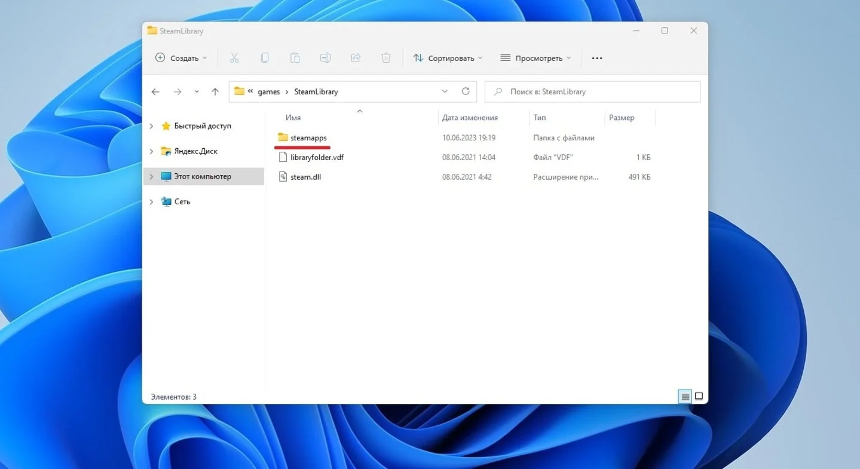The image size is (860, 469).
Task: Click the search field Поиск в: SteamLibrary
Action: pos(592,91)
